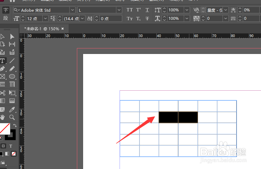The image size is (261, 169).
Task: Open the Adobe 宋体 Std font family dropdown
Action: tap(72, 10)
